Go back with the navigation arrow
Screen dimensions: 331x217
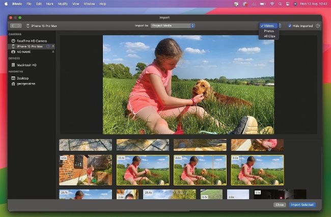coord(13,26)
